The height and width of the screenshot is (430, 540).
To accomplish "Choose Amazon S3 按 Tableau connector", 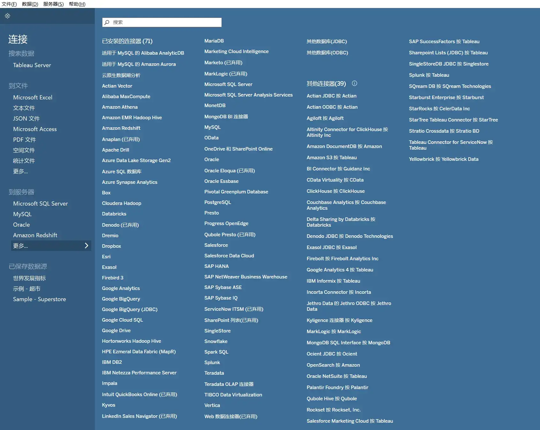I will click(x=332, y=158).
